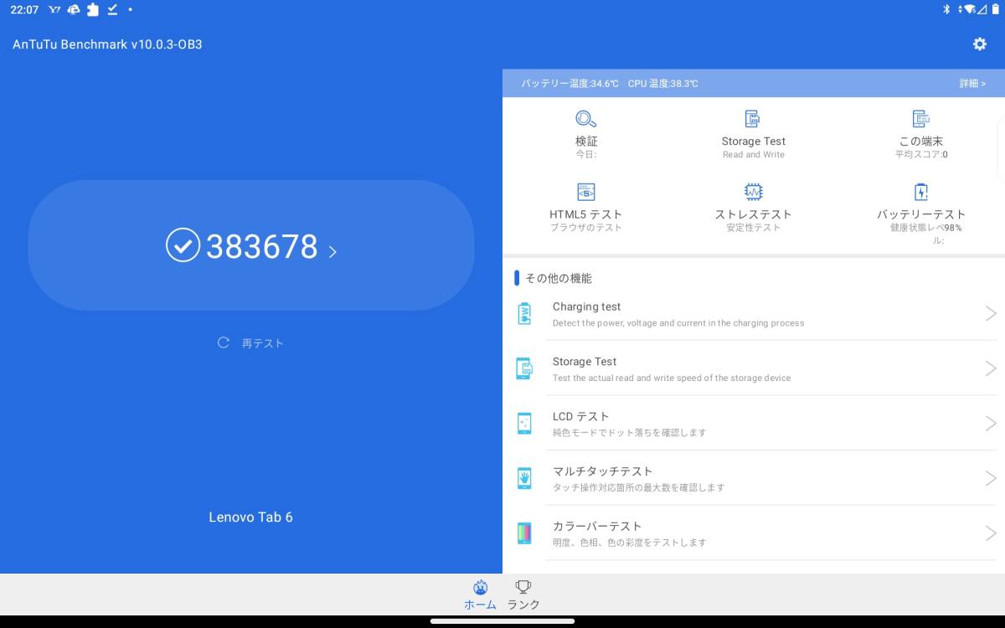The width and height of the screenshot is (1005, 628).
Task: Tap '純色モードでドット落ちを確認します' description
Action: click(629, 433)
